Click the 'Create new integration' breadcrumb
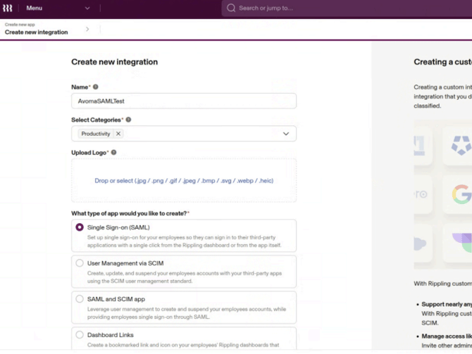472x354 pixels. click(x=36, y=32)
